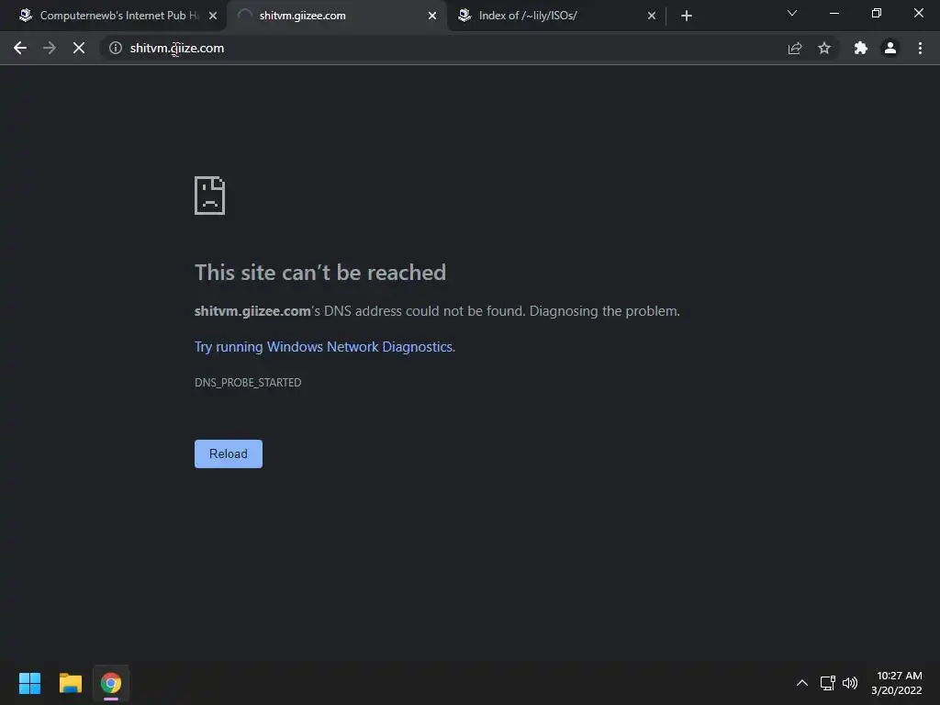
Task: Close the Index of /~lily/ISOs/ tab
Action: [652, 16]
